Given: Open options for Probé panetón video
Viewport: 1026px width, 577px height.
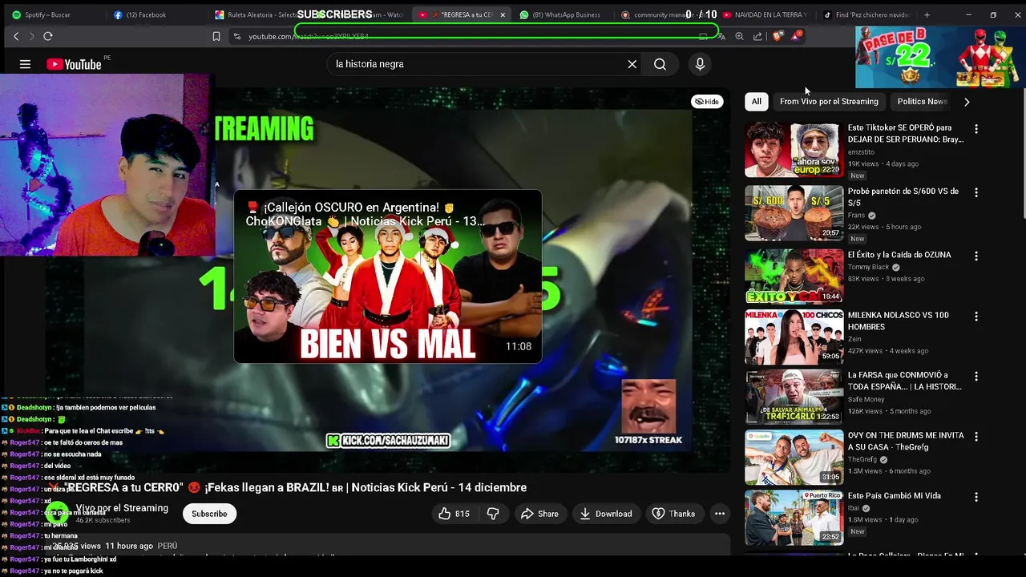Looking at the screenshot, I should tap(976, 192).
